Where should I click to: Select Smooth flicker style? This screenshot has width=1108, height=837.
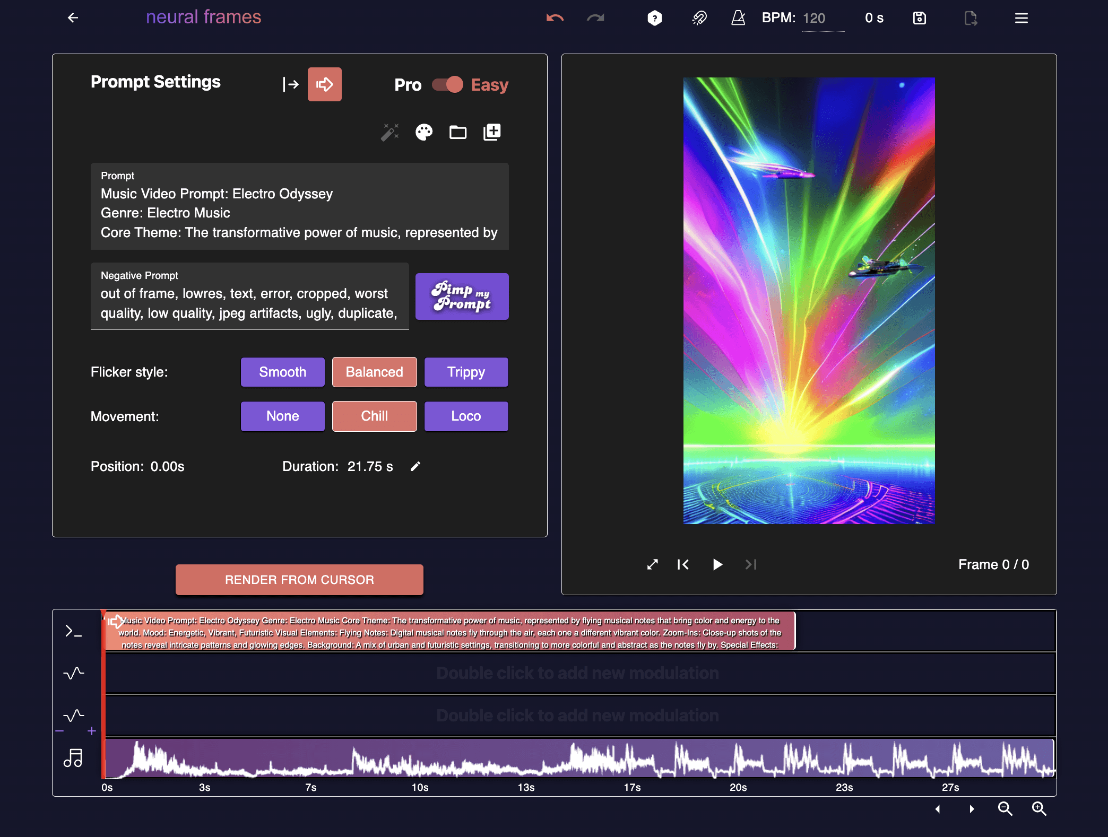[x=283, y=372]
